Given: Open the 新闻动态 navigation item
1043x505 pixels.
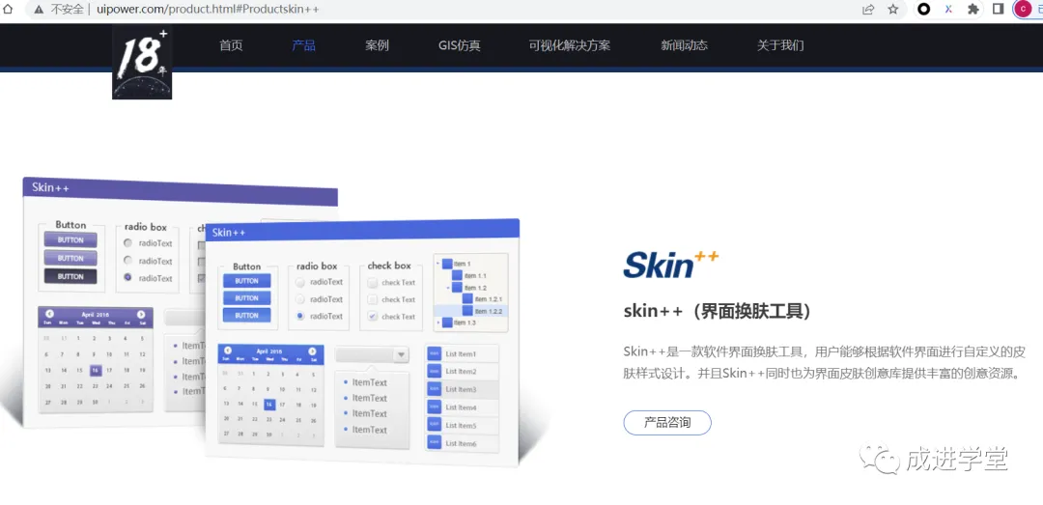Looking at the screenshot, I should tap(684, 45).
